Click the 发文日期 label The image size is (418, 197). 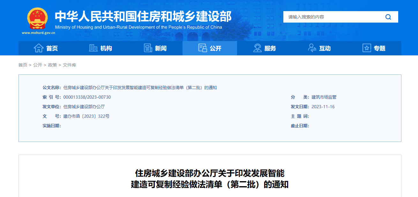[300, 107]
